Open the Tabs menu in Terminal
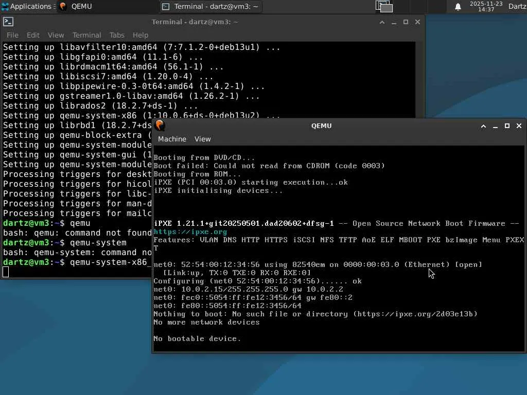 (117, 35)
